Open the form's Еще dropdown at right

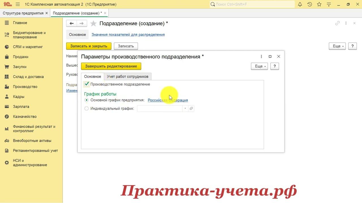point(337,46)
